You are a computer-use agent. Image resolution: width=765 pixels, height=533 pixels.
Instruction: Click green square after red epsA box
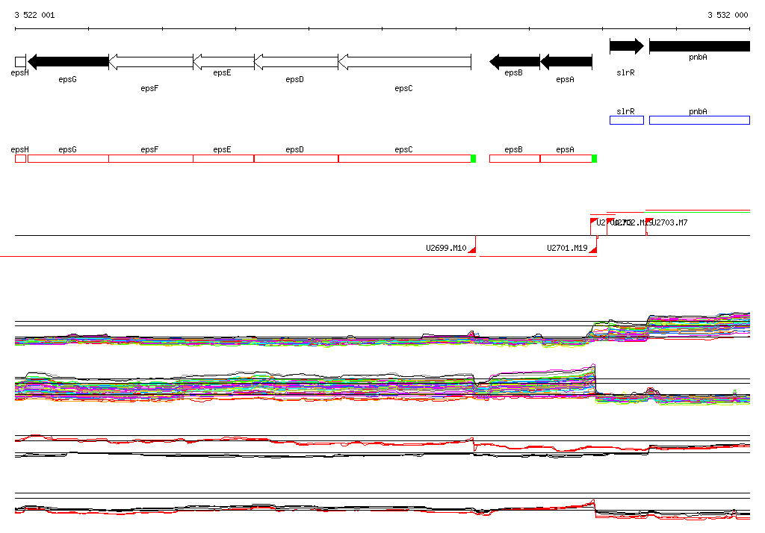coord(594,158)
